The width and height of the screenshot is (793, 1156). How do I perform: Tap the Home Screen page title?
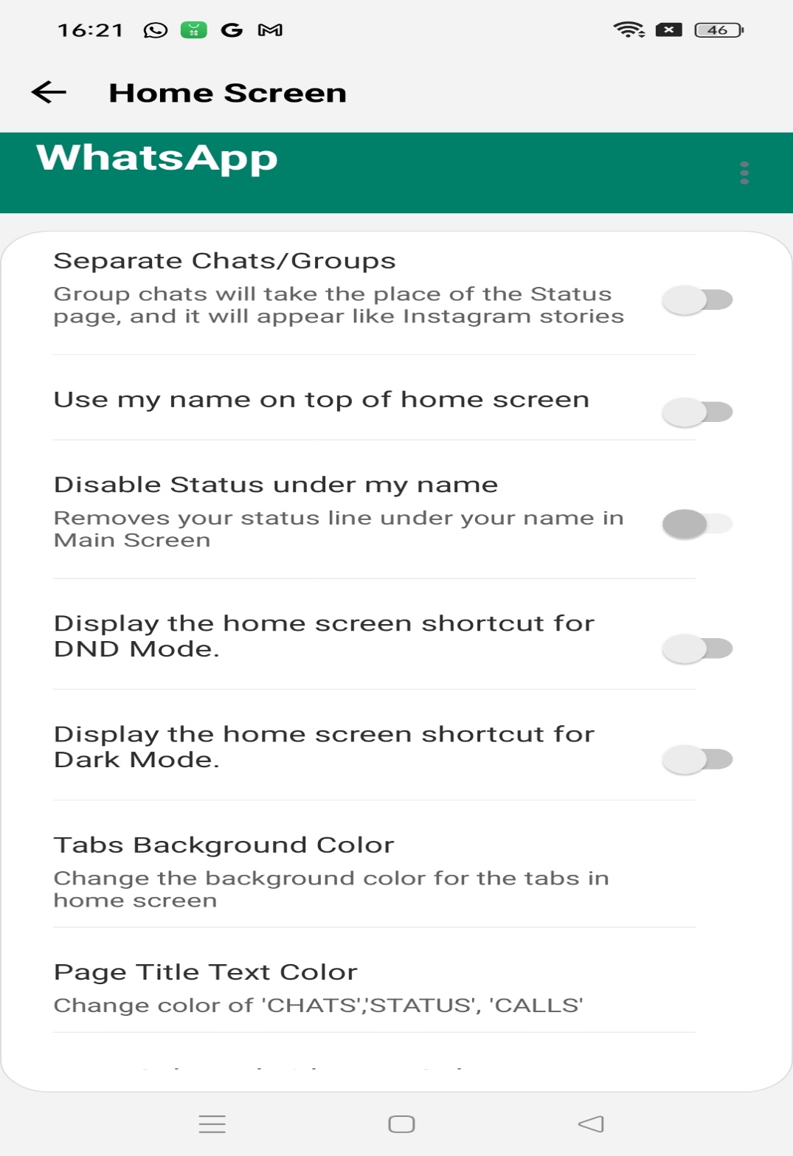tap(227, 93)
